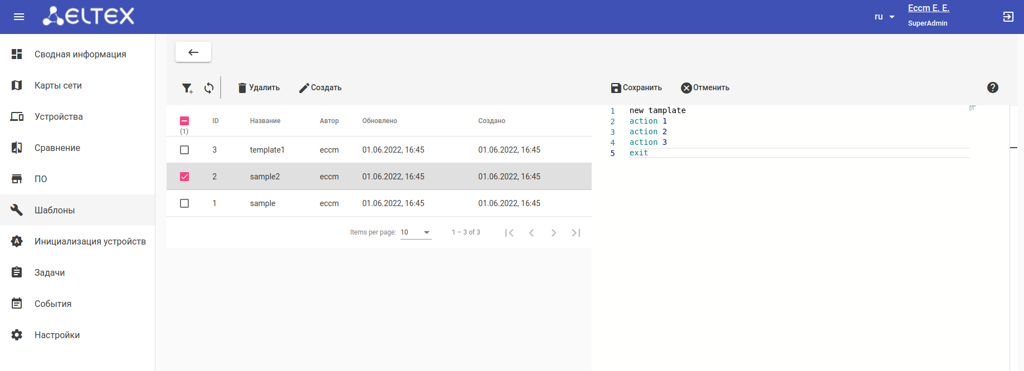Open the help question mark icon
This screenshot has width=1024, height=371.
(993, 87)
